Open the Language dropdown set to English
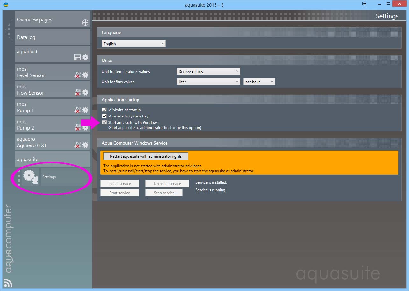Viewport: 409px width, 291px height. pos(134,44)
